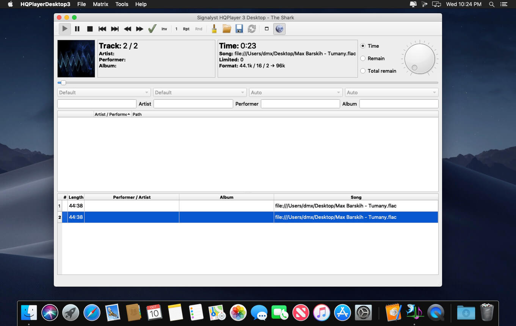Toggle the Rpt repeat button
The image size is (516, 326).
[x=186, y=29]
